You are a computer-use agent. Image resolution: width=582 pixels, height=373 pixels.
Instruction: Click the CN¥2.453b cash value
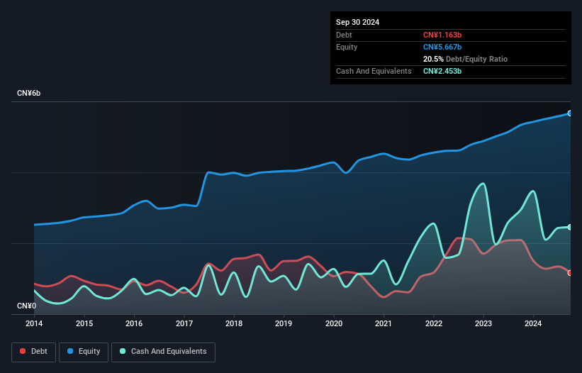click(442, 71)
